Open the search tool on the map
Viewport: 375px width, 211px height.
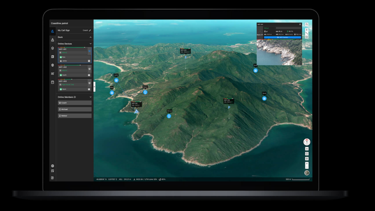(x=307, y=25)
